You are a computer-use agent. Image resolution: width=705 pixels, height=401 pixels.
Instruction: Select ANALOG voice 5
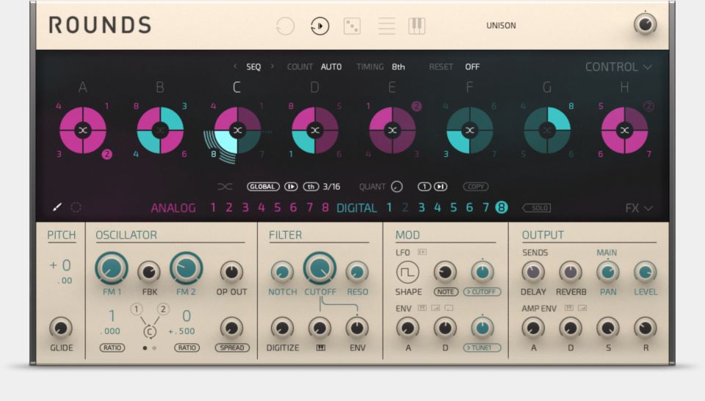(x=277, y=208)
